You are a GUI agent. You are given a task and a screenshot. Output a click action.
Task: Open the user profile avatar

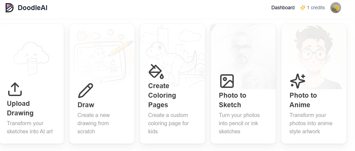click(x=336, y=8)
